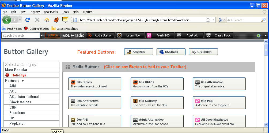Click inside the AOL Search field
Viewport: 269px width, 133px height.
(244, 20)
